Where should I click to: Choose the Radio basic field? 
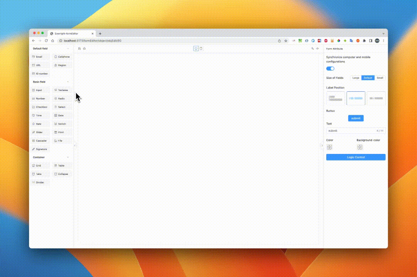tap(62, 99)
